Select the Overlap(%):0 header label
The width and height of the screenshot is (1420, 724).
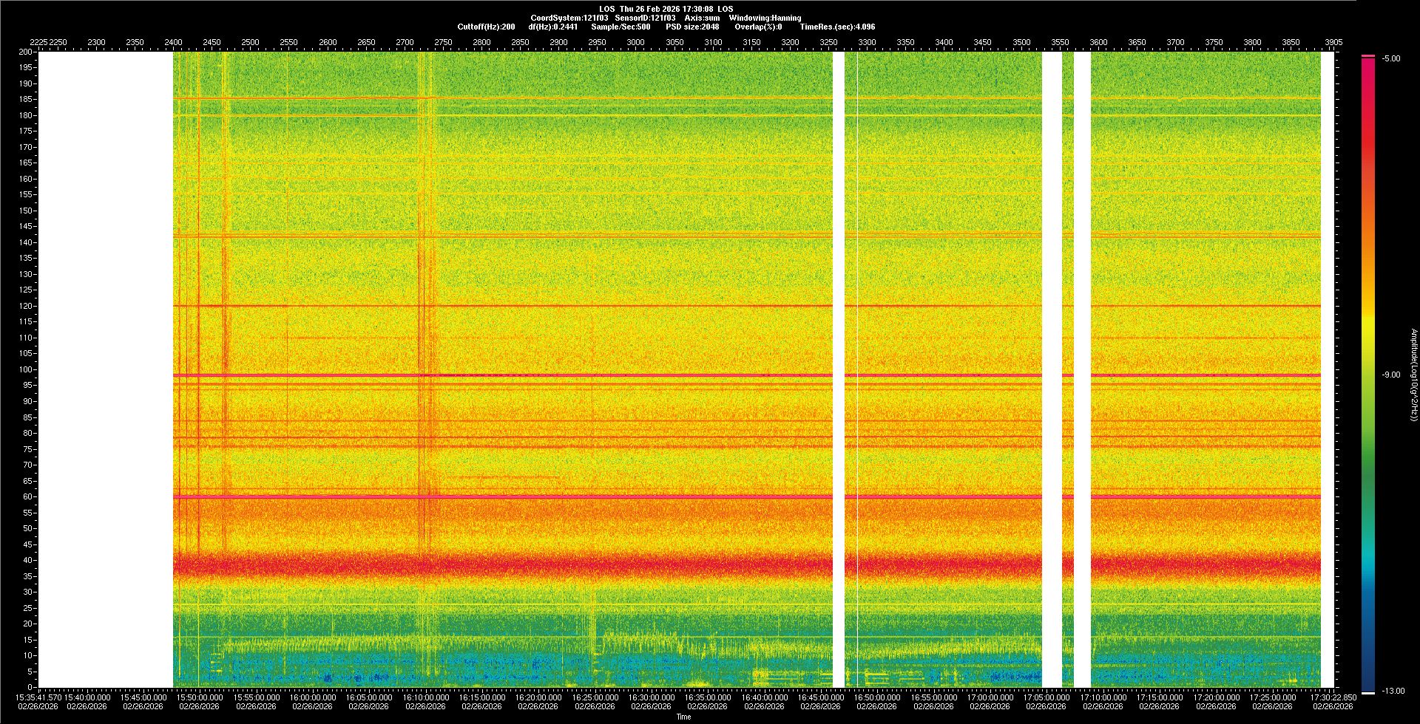(758, 27)
